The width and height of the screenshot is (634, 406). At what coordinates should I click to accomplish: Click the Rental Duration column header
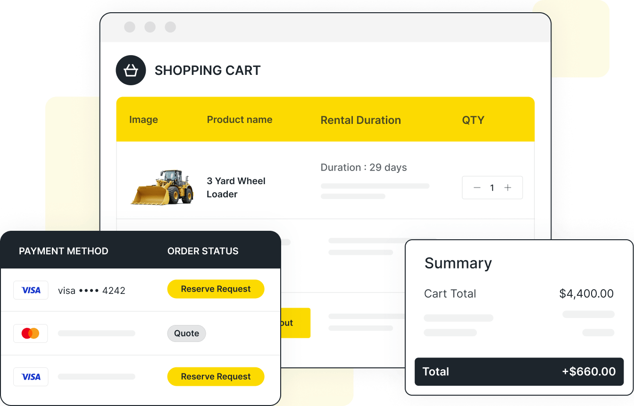tap(361, 120)
